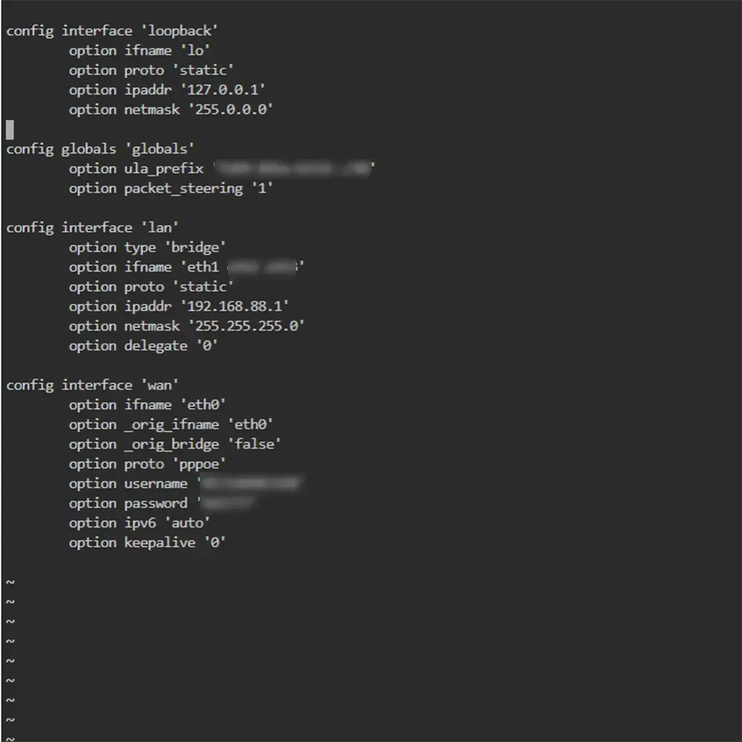This screenshot has width=742, height=742.
Task: Click the block cursor on empty line
Action: click(10, 130)
